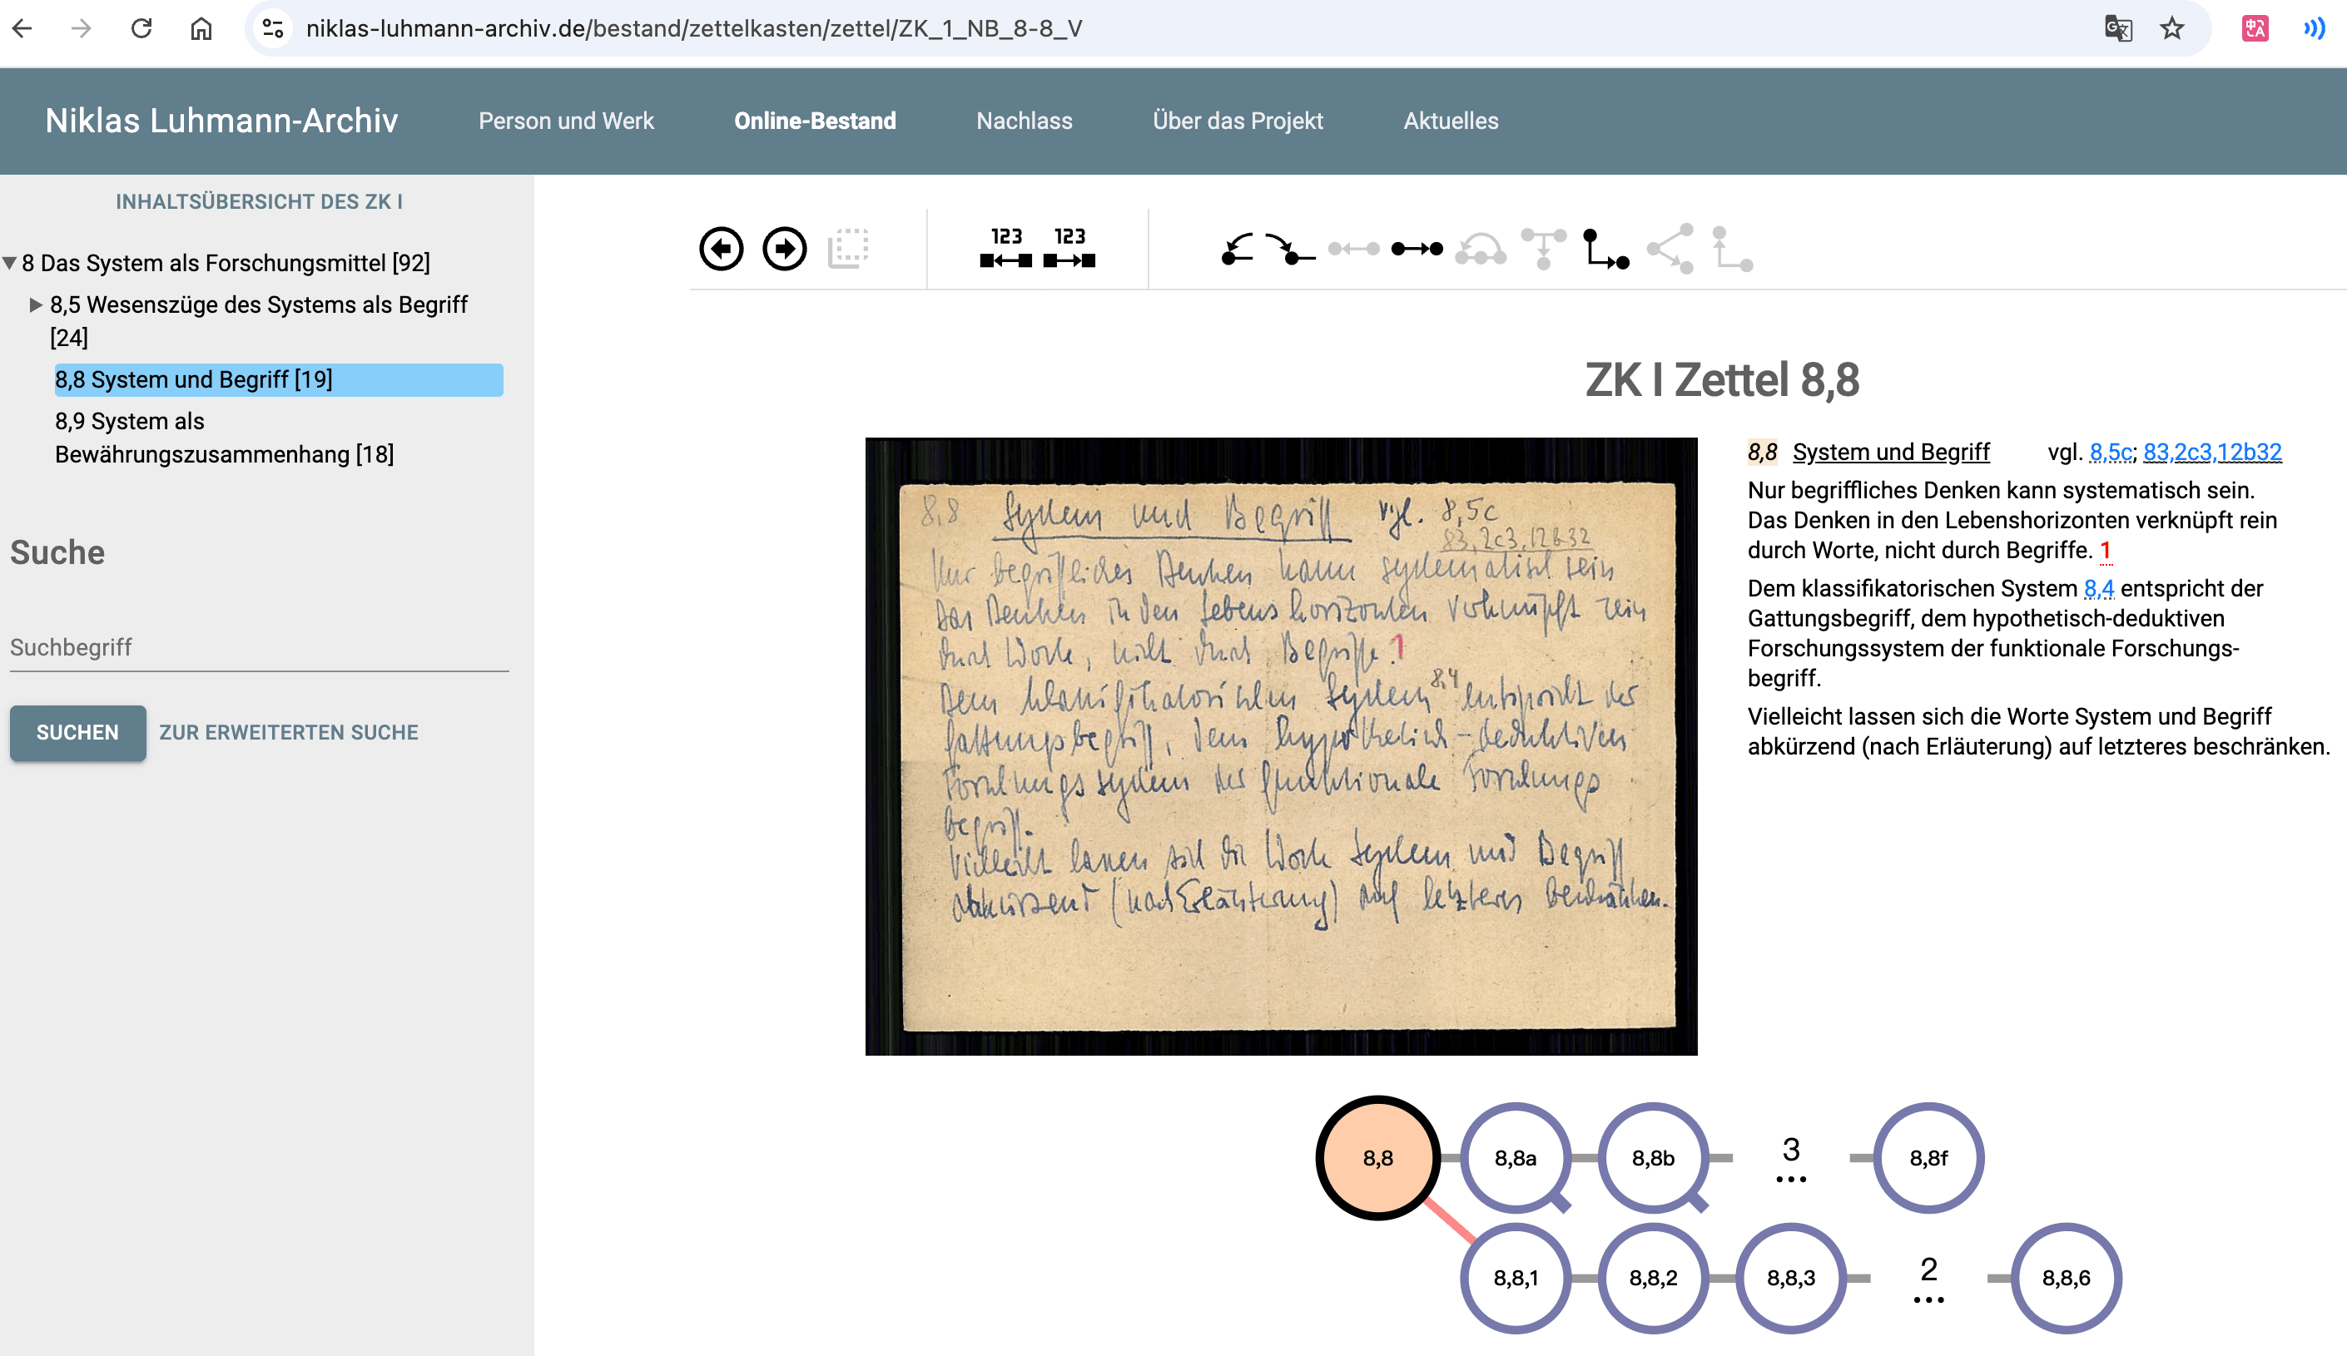Click the greyed T-shaped downward arrow icon
2347x1356 pixels.
point(1543,249)
